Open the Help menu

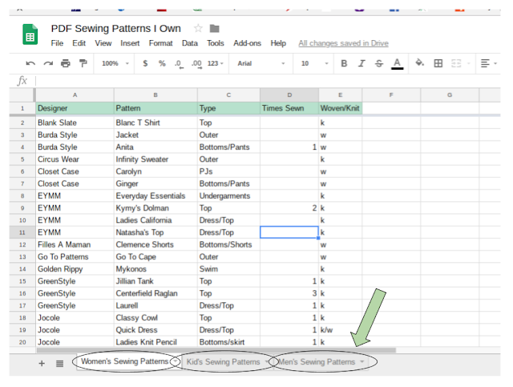pos(278,43)
